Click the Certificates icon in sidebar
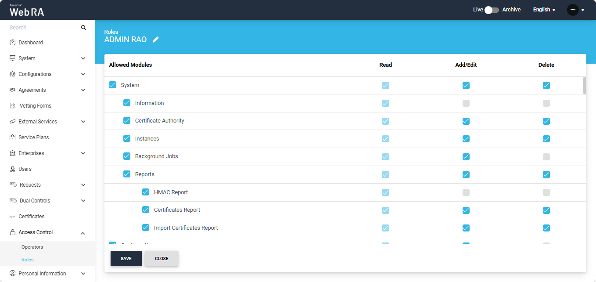Image resolution: width=596 pixels, height=282 pixels. 12,217
